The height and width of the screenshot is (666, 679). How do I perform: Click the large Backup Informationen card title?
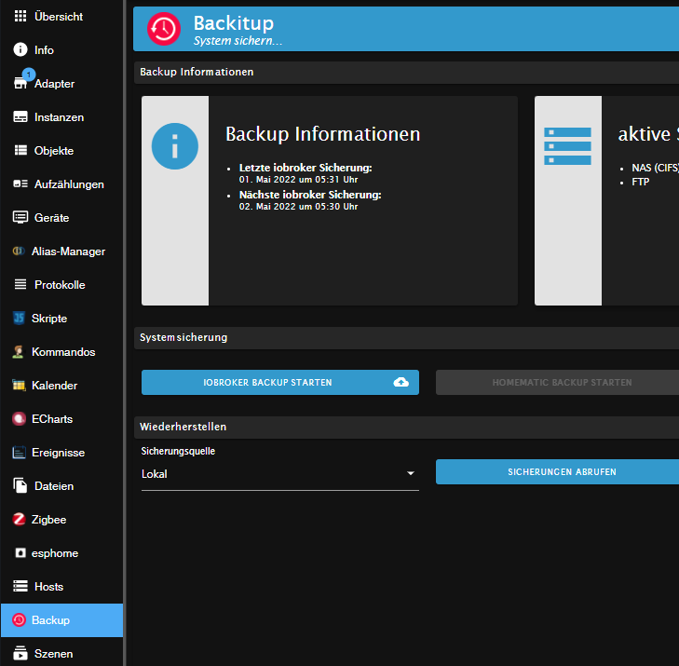coord(322,134)
